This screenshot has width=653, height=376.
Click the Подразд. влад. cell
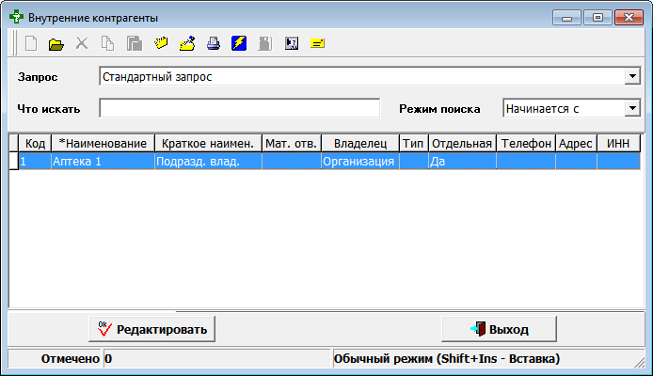click(208, 161)
